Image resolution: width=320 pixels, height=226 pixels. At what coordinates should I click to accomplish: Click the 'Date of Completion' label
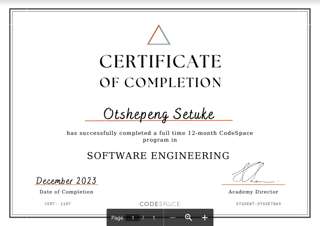pyautogui.click(x=66, y=192)
